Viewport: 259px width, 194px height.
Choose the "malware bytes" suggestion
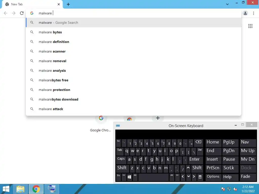click(134, 32)
